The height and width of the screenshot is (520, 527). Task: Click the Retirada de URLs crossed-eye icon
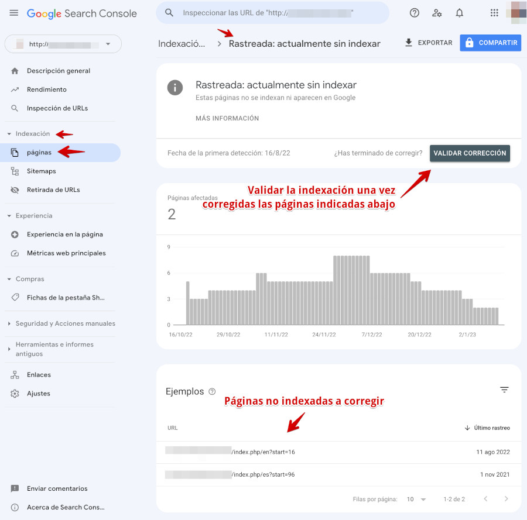click(15, 190)
